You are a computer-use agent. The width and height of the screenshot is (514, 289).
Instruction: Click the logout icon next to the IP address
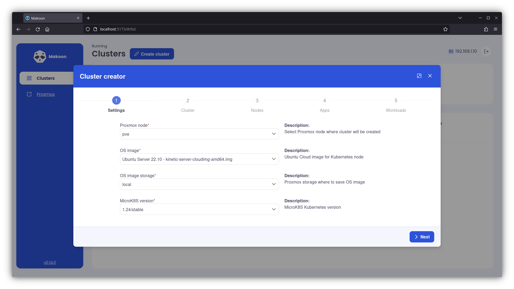point(486,51)
